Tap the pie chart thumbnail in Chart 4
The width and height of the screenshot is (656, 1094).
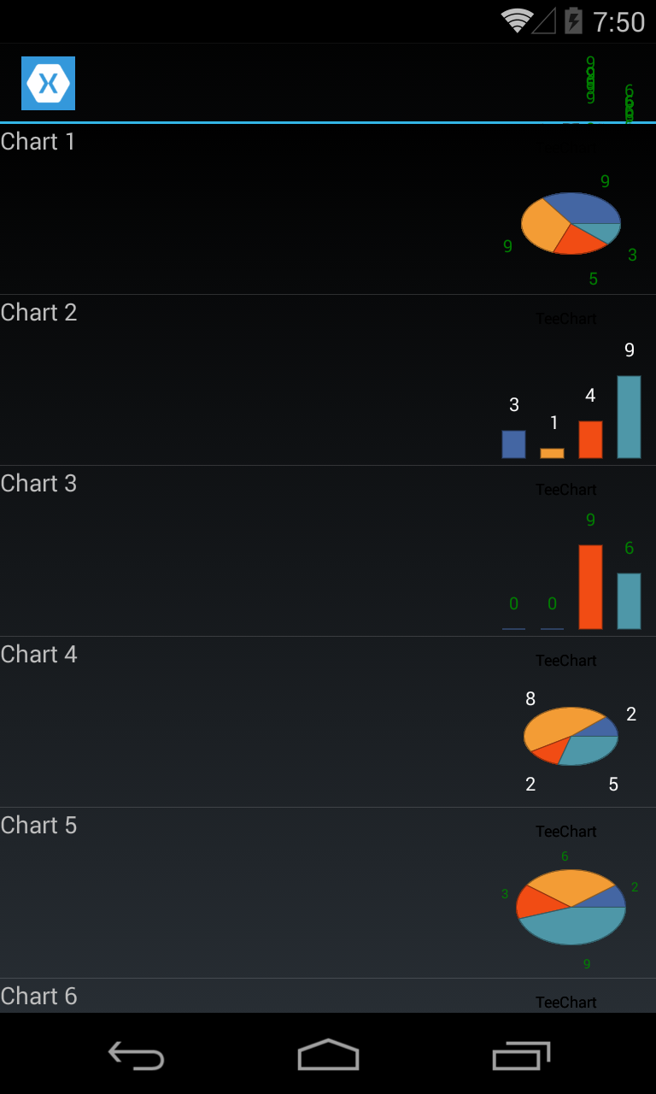571,736
